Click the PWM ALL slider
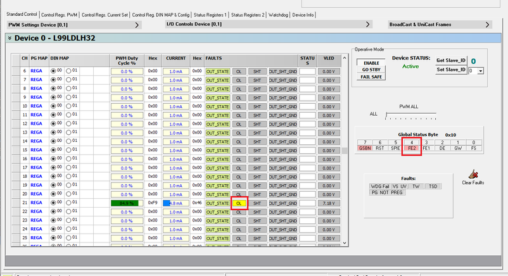508x276 pixels. click(412, 116)
